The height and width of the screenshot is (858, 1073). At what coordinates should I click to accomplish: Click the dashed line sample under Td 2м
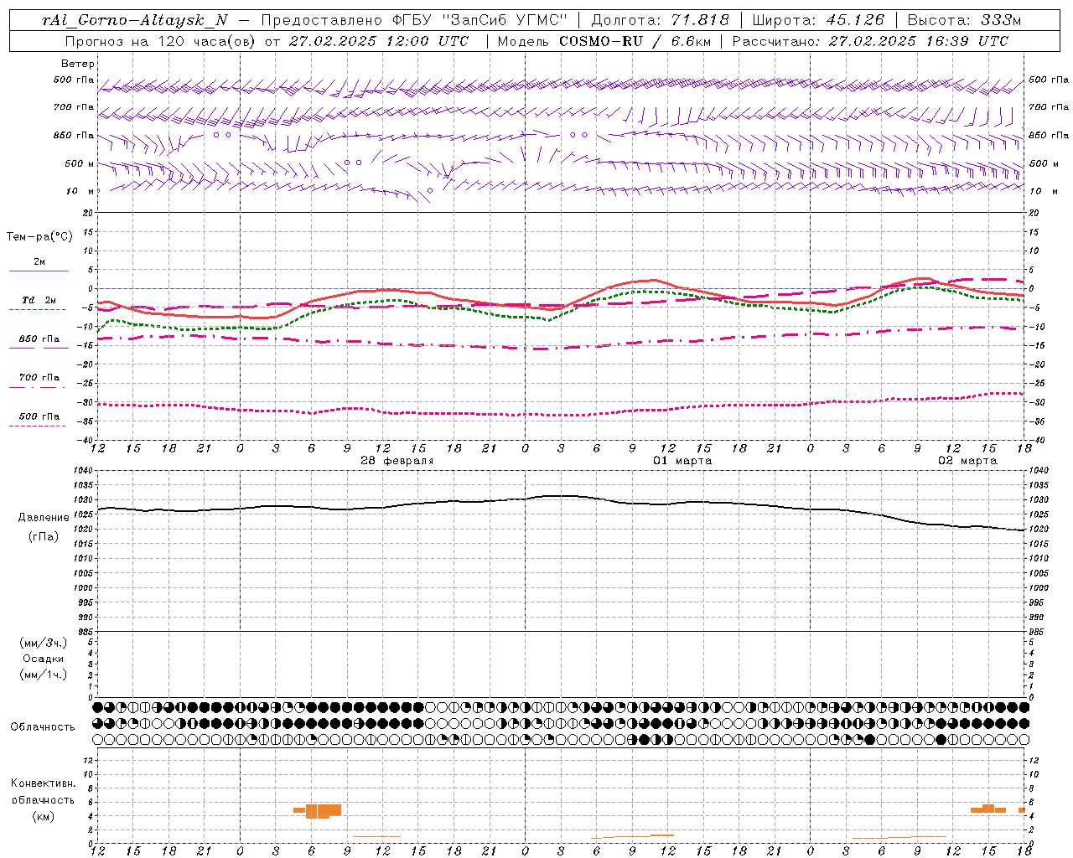(37, 309)
